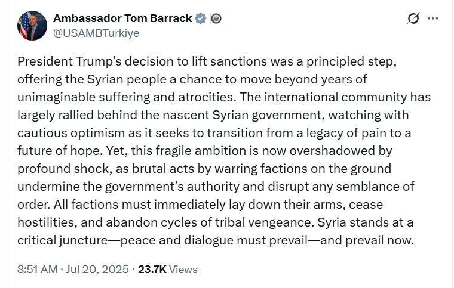Screen dimensions: 454x288
Task: Open the Grok explain icon
Action: [x=413, y=18]
